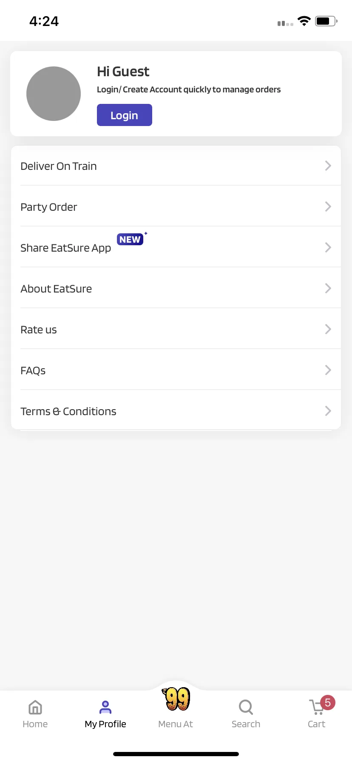This screenshot has width=352, height=763.
Task: Open Terms & Conditions menu entry
Action: 176,411
